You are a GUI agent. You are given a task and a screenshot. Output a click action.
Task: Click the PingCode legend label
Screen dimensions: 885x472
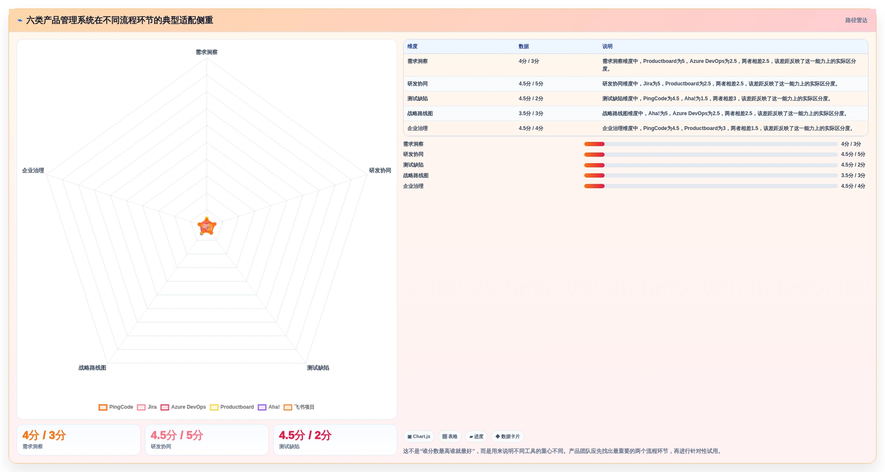121,407
